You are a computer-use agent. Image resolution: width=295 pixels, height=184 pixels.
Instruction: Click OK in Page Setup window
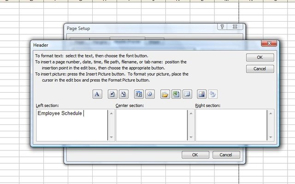pyautogui.click(x=195, y=155)
